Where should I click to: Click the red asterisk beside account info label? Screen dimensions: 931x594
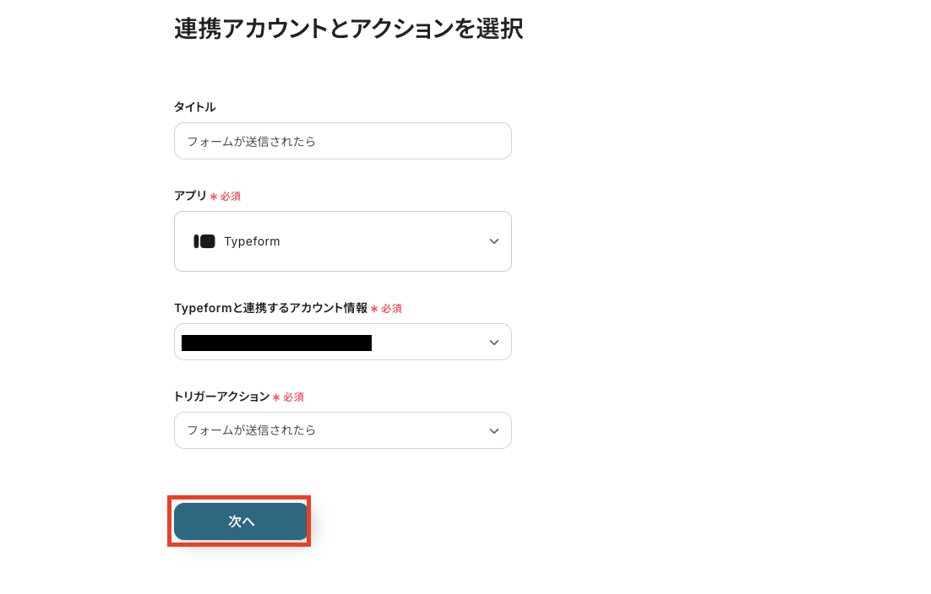(x=374, y=309)
